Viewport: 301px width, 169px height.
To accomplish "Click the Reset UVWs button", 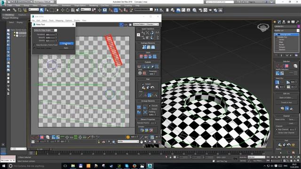I will tap(280, 119).
